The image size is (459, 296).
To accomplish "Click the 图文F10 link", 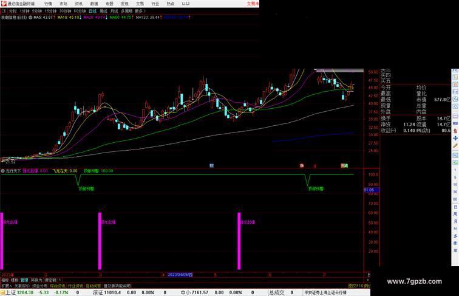I will (356, 286).
